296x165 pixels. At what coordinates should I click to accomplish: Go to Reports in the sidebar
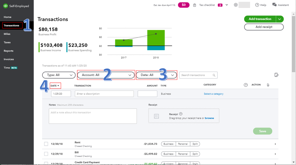click(x=8, y=51)
